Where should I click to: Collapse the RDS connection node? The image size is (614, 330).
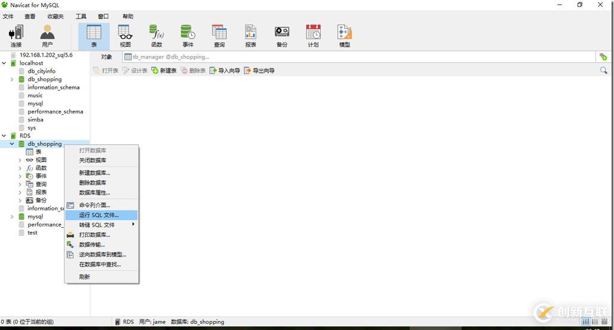click(x=4, y=136)
